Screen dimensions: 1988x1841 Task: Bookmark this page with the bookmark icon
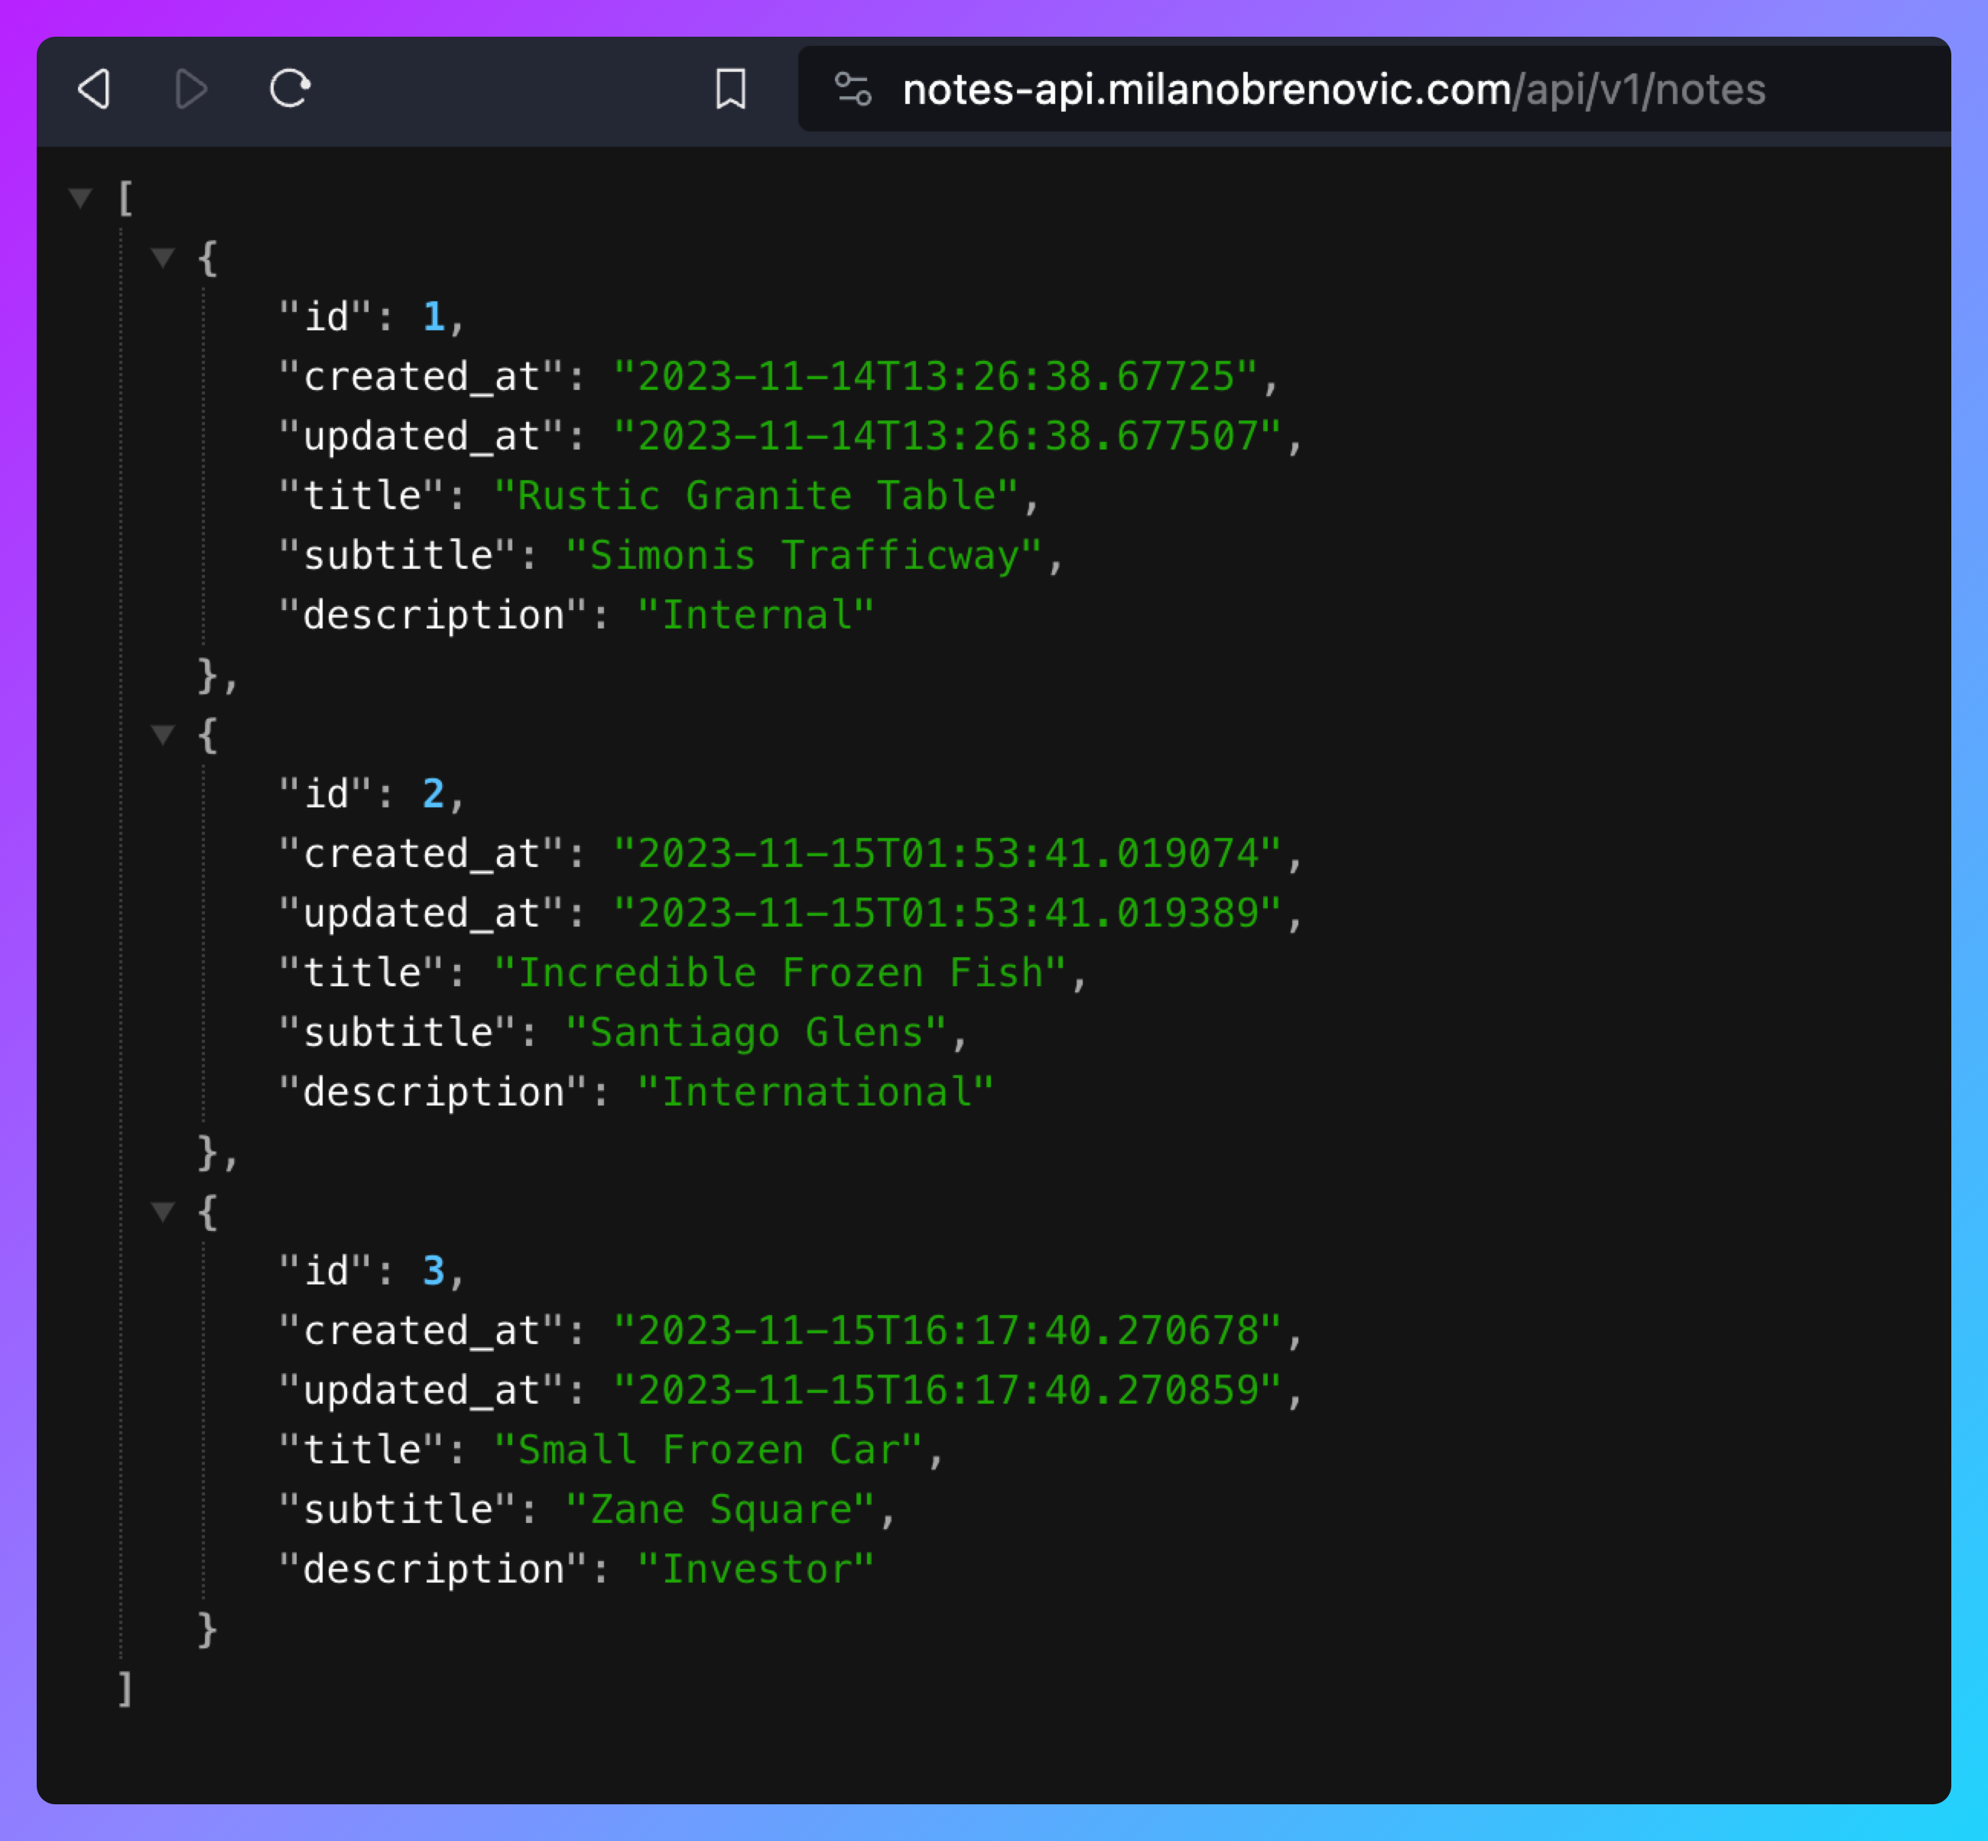730,89
